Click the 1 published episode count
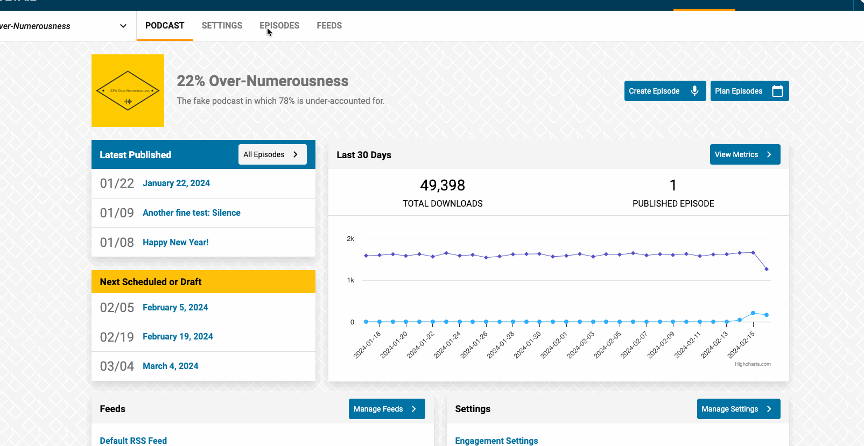 click(673, 186)
